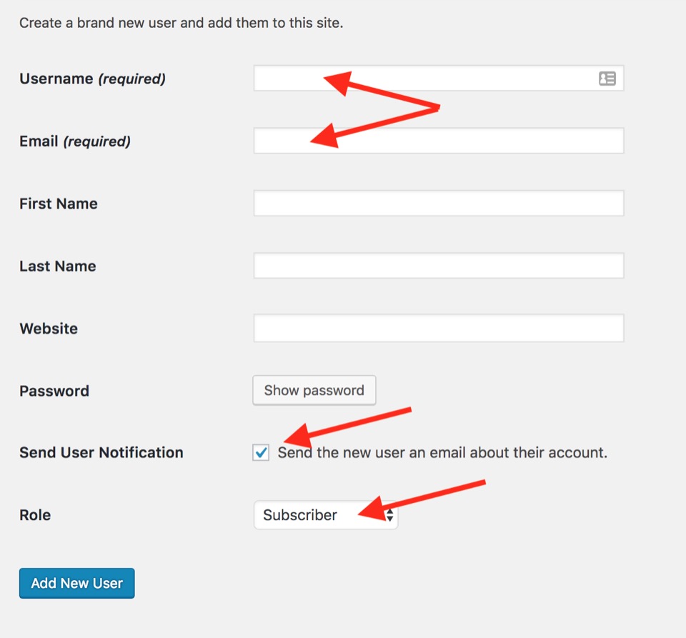Open the Role dropdown showing Subscriber
Screen dimensions: 686x638
point(326,514)
